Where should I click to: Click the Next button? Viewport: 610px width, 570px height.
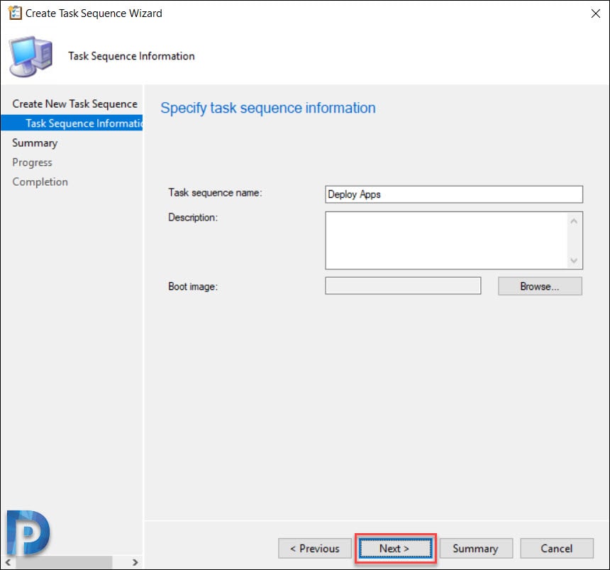(395, 548)
